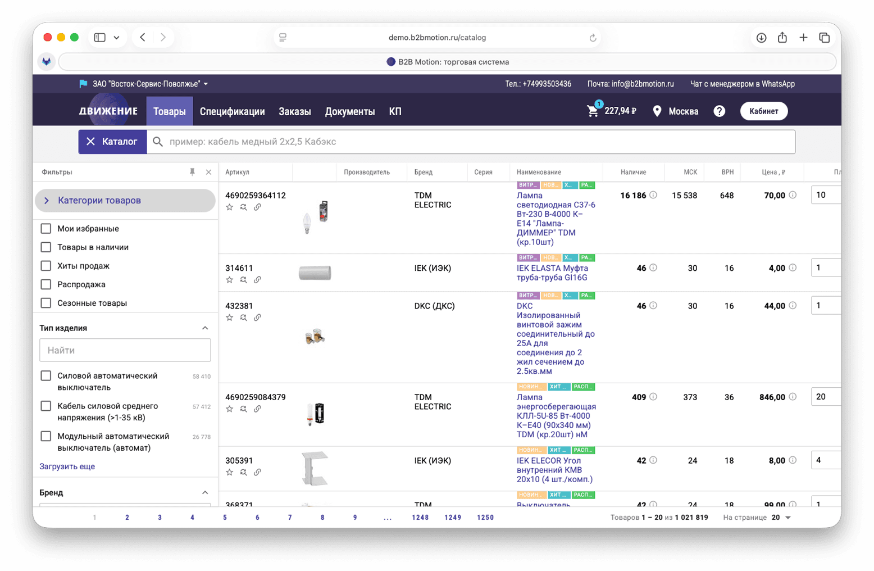The height and width of the screenshot is (571, 874).
Task: Reload the page in browser
Action: point(593,38)
